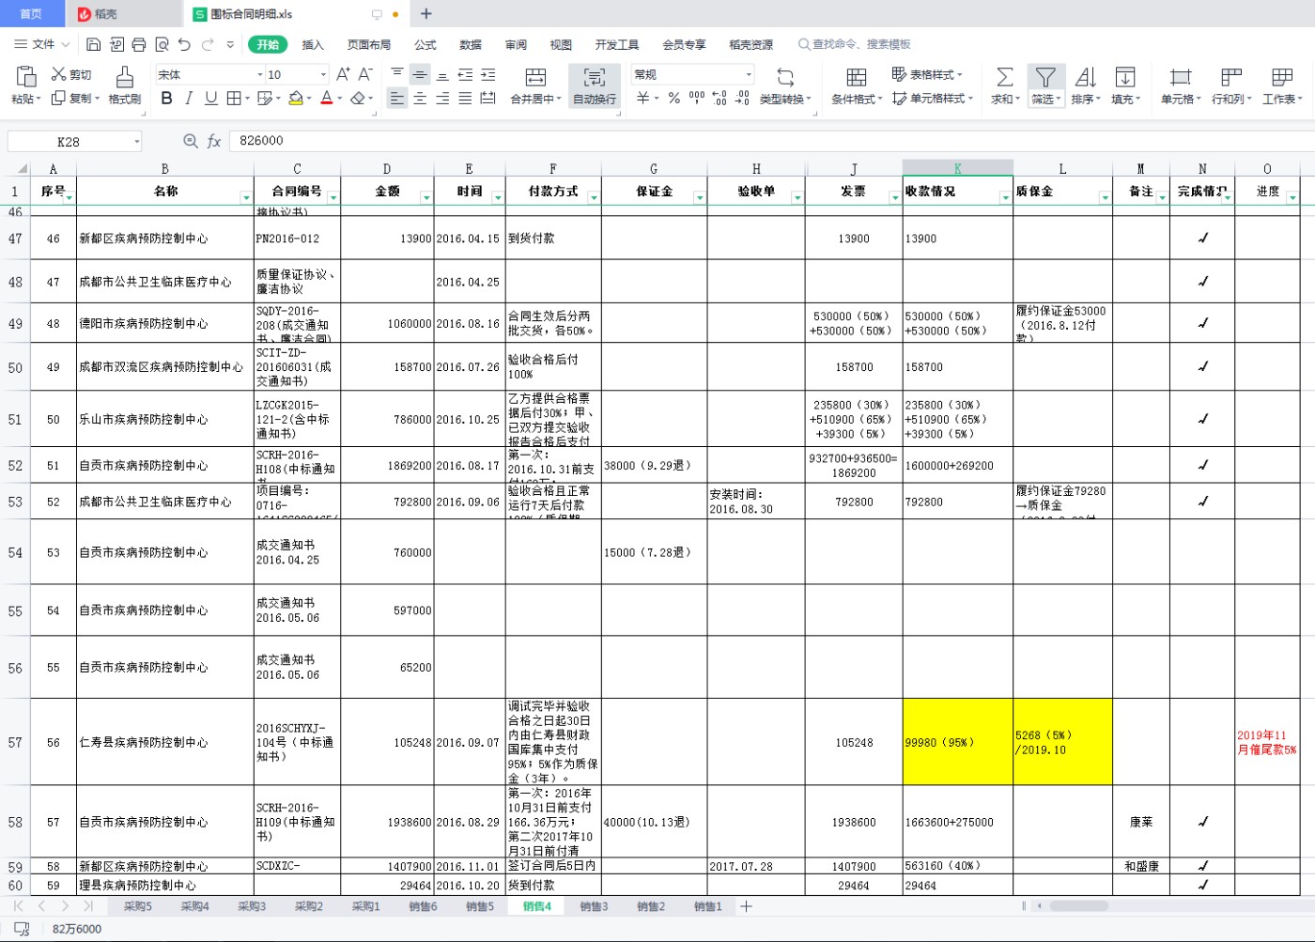Click the 剪切 (Cut) button
The image size is (1315, 942).
[71, 74]
